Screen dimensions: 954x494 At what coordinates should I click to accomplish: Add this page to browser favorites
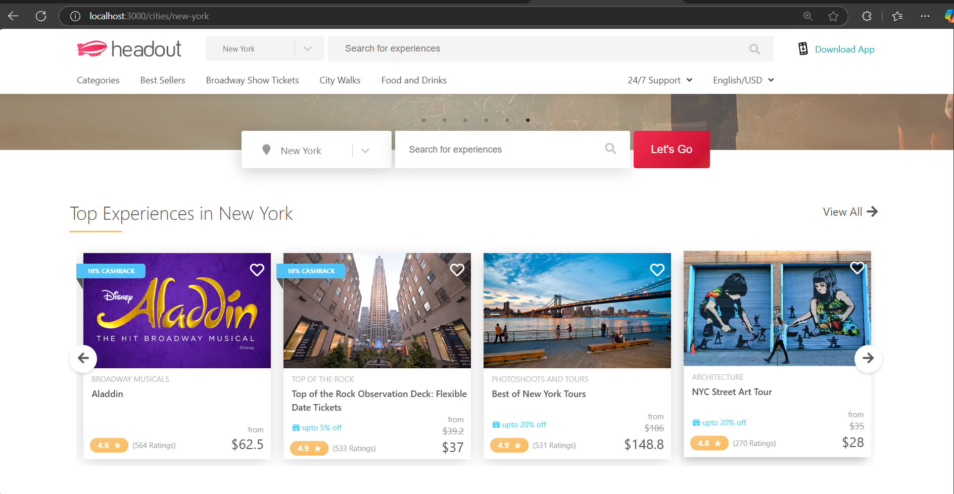click(x=833, y=16)
